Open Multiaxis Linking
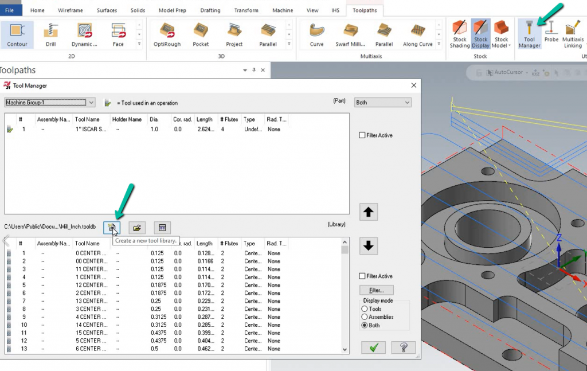Screen dimensions: 587x371 pyautogui.click(x=573, y=34)
